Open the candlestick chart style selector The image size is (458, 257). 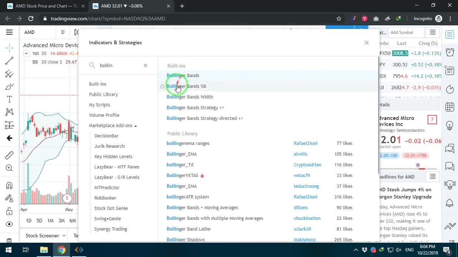[x=76, y=32]
